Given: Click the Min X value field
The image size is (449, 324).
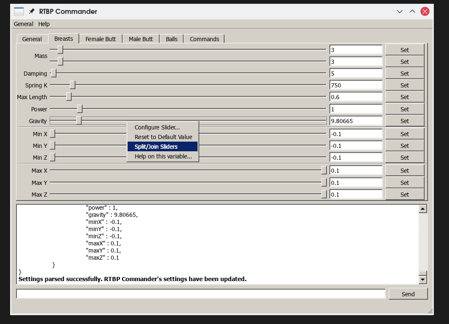Looking at the screenshot, I should [356, 134].
